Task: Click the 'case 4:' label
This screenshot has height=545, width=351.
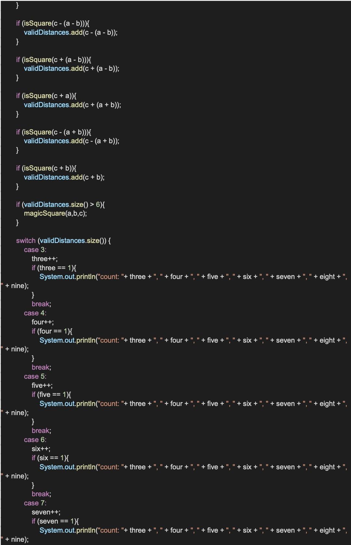Action: point(35,313)
